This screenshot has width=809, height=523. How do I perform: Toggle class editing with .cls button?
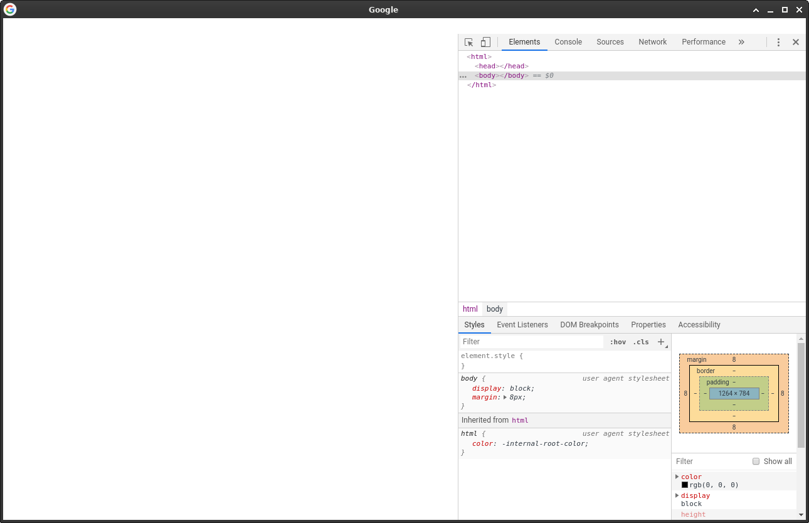point(641,342)
